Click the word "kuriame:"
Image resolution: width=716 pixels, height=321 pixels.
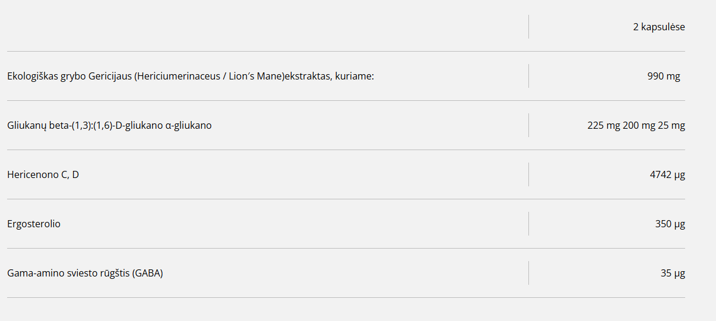tap(354, 76)
